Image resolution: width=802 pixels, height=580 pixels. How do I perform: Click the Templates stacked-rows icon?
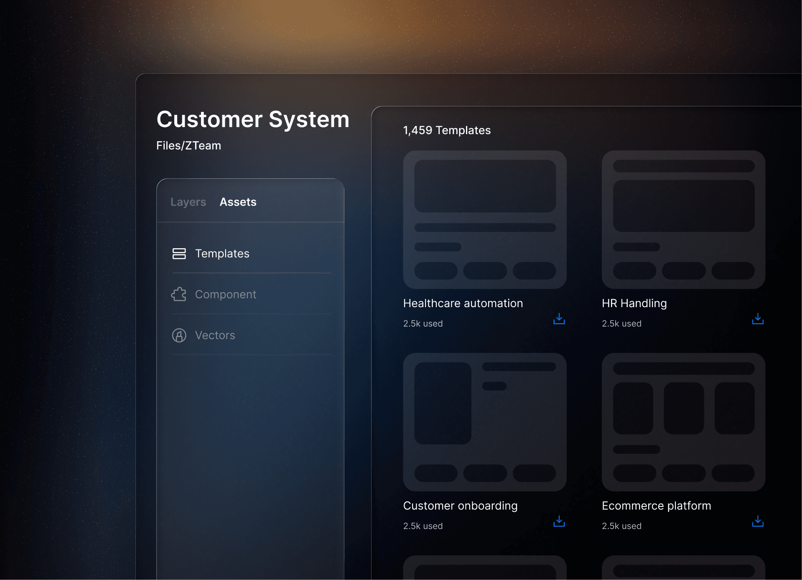click(x=179, y=254)
